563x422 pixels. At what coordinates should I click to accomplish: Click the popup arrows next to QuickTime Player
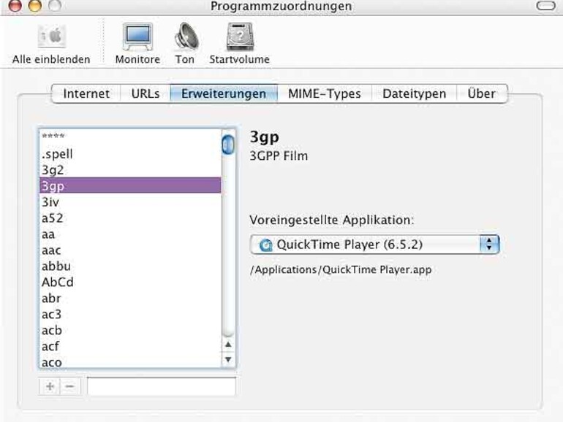point(489,245)
